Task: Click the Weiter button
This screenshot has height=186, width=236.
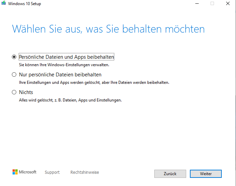Action: pyautogui.click(x=205, y=174)
